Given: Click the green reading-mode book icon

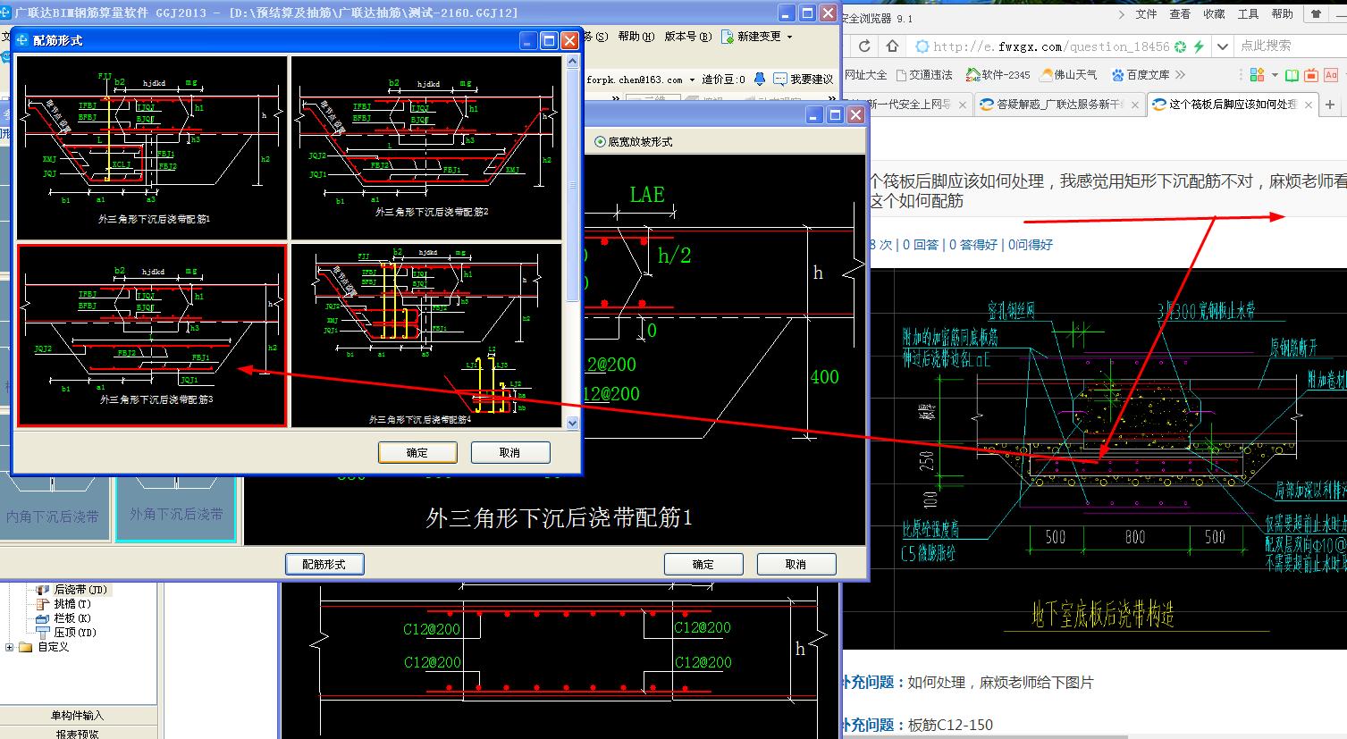Looking at the screenshot, I should coord(1292,75).
